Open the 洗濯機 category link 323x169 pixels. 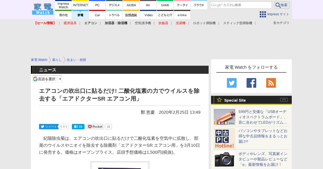[x=181, y=23]
